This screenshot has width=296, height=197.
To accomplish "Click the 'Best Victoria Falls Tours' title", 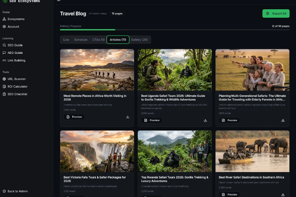I will click(95, 179).
